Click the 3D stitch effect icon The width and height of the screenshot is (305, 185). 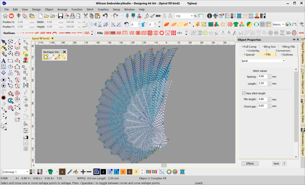pyautogui.click(x=288, y=33)
